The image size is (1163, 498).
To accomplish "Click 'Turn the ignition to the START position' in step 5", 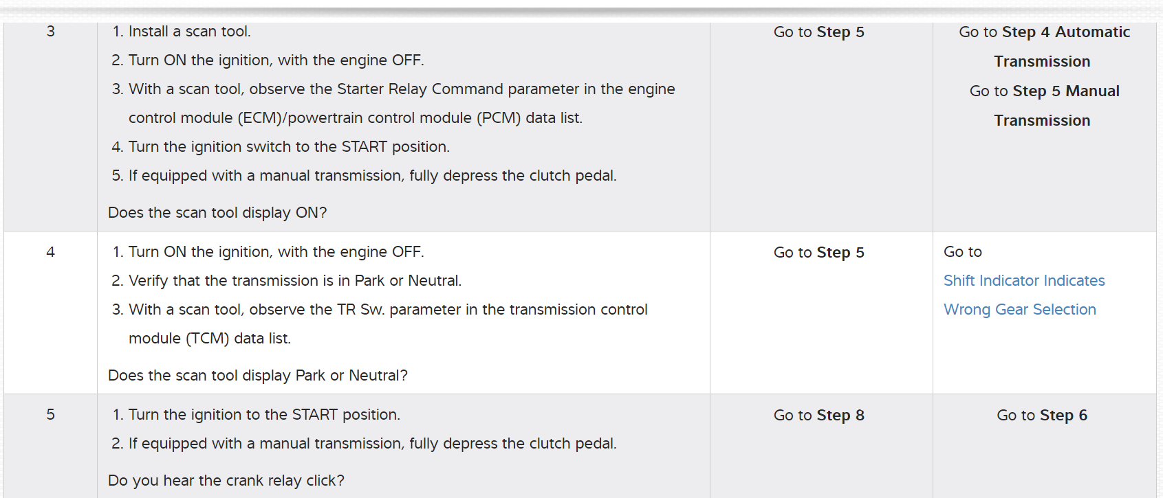I will point(263,415).
